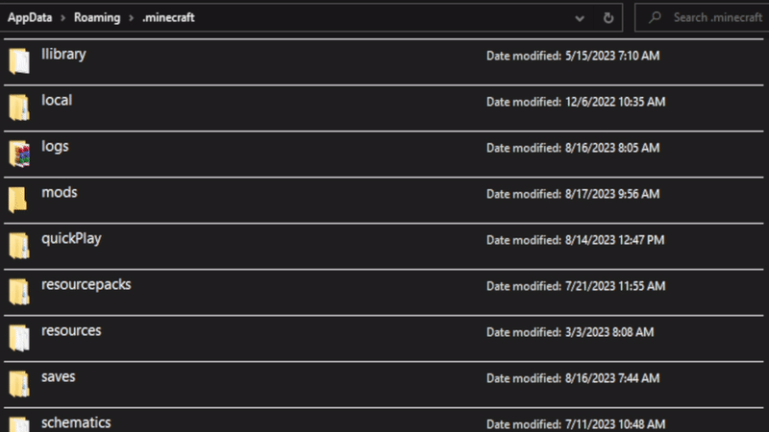
Task: Click the saves date modified text
Action: click(573, 378)
